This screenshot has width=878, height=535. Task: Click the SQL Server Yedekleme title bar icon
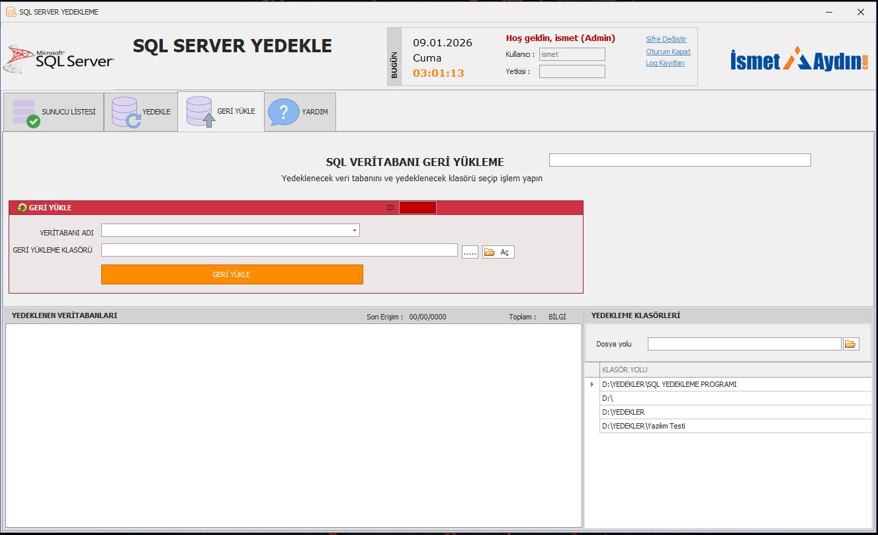(11, 12)
